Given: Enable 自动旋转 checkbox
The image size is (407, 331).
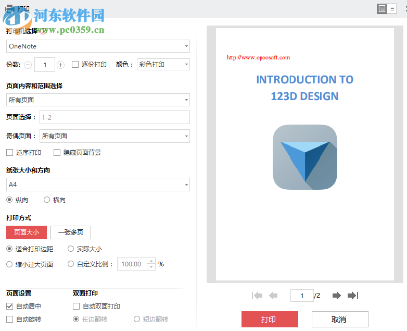Looking at the screenshot, I should click(9, 320).
